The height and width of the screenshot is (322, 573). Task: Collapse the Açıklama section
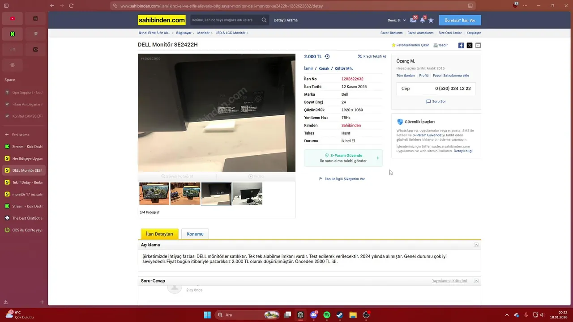[x=476, y=245]
